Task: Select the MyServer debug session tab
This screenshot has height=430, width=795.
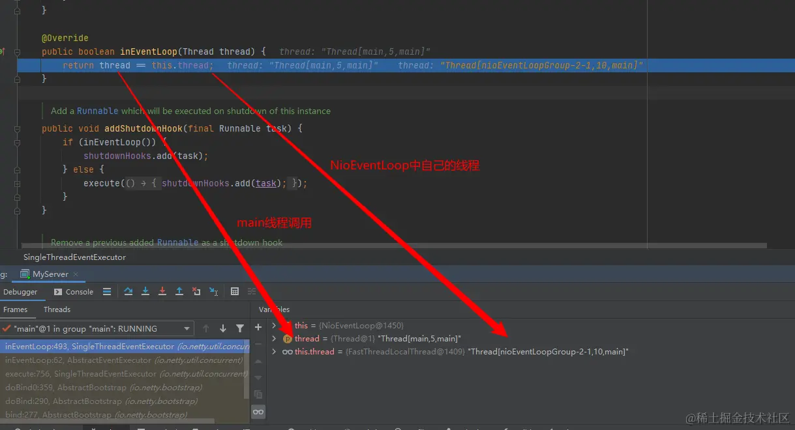Action: (50, 274)
